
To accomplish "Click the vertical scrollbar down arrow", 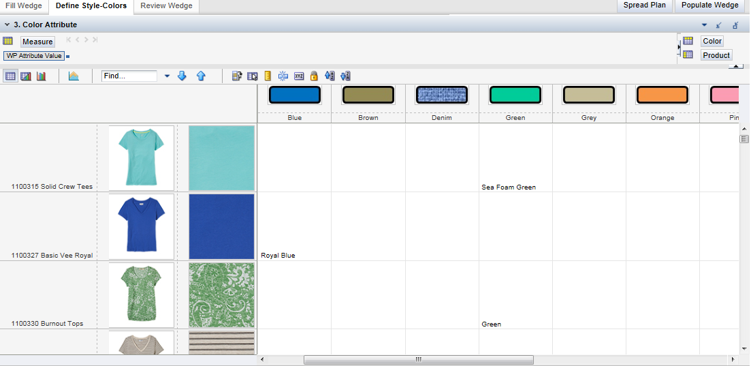I will (x=744, y=349).
